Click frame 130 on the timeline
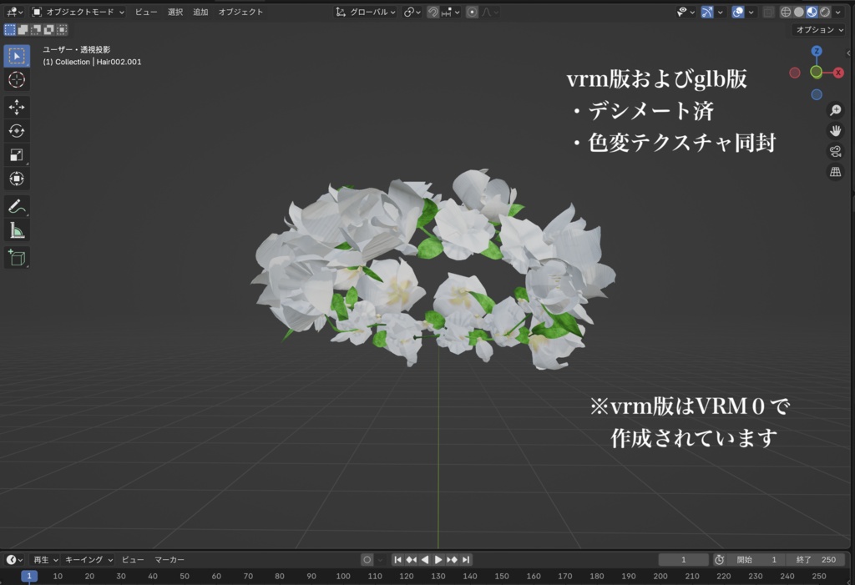Viewport: 855px width, 585px height. pyautogui.click(x=438, y=576)
